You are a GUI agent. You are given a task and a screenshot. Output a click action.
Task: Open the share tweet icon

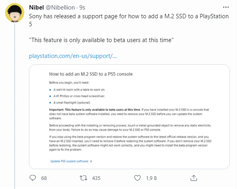pos(193,177)
